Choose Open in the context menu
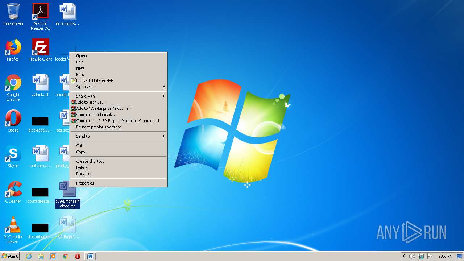The width and height of the screenshot is (464, 261). [119, 56]
